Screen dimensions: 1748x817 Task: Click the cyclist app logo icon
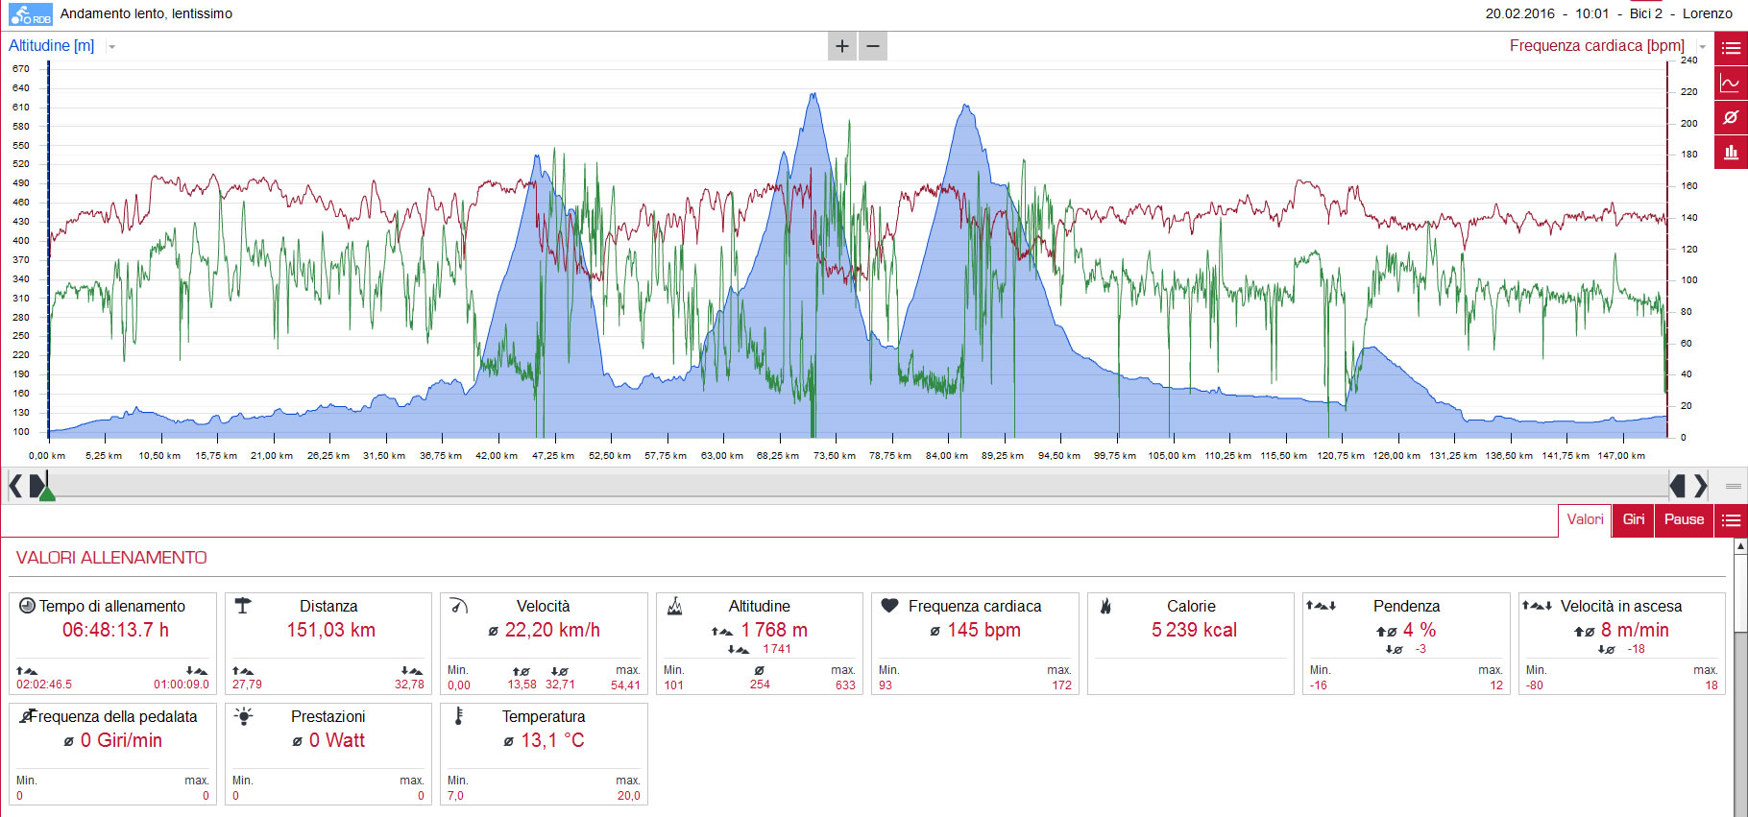pos(31,14)
